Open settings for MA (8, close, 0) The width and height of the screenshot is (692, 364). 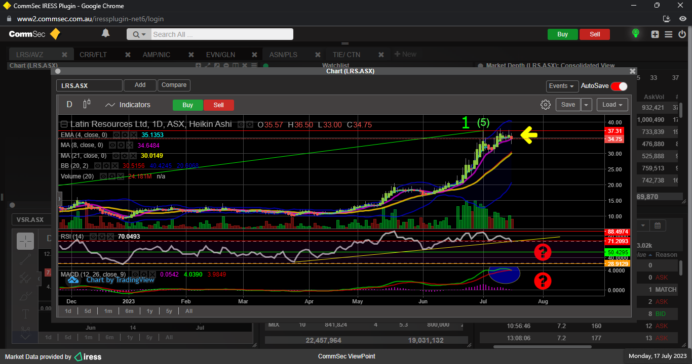coord(121,145)
